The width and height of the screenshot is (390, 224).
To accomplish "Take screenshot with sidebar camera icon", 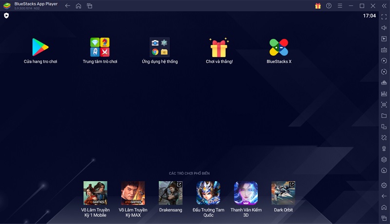I will [x=384, y=105].
